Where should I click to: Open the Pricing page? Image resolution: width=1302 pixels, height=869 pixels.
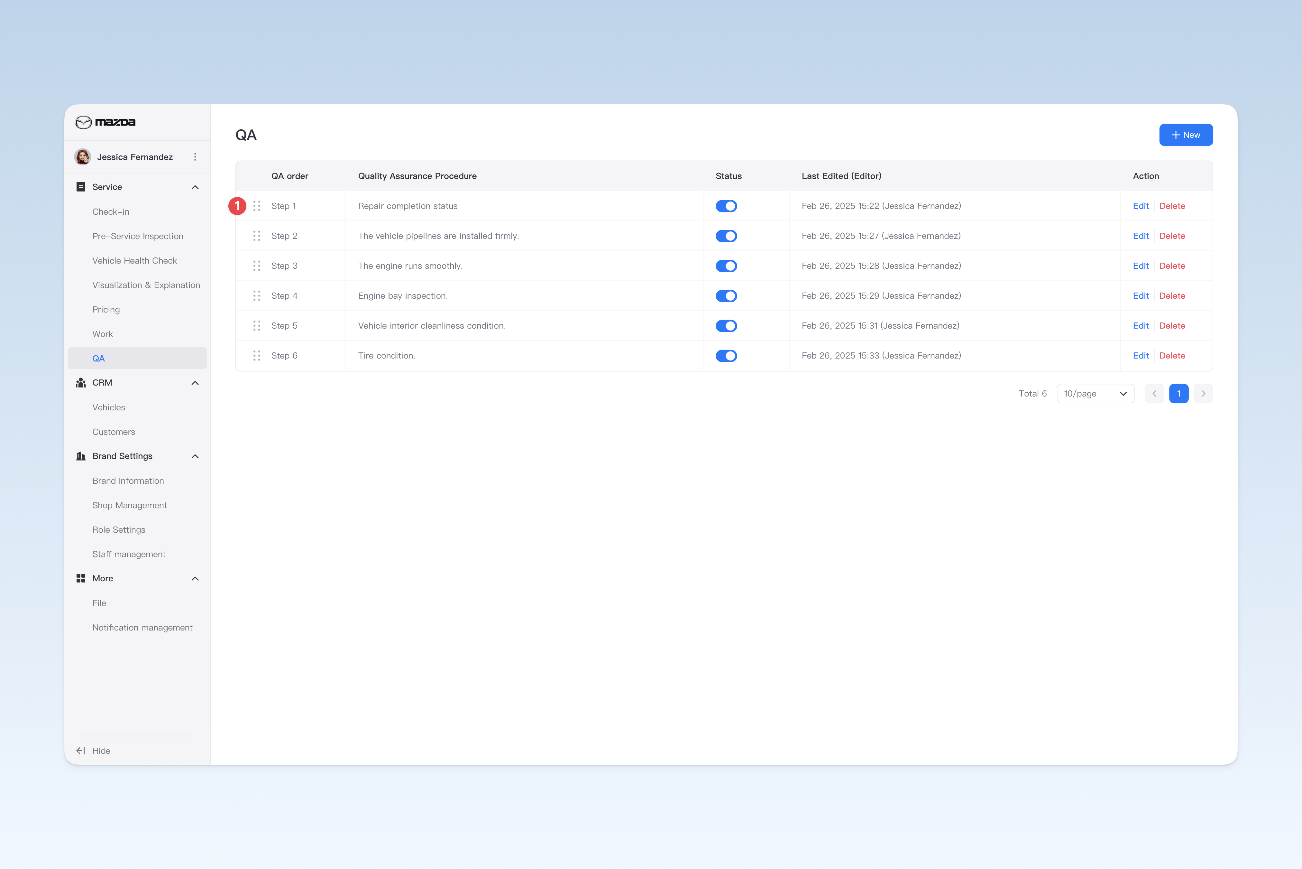click(x=106, y=309)
